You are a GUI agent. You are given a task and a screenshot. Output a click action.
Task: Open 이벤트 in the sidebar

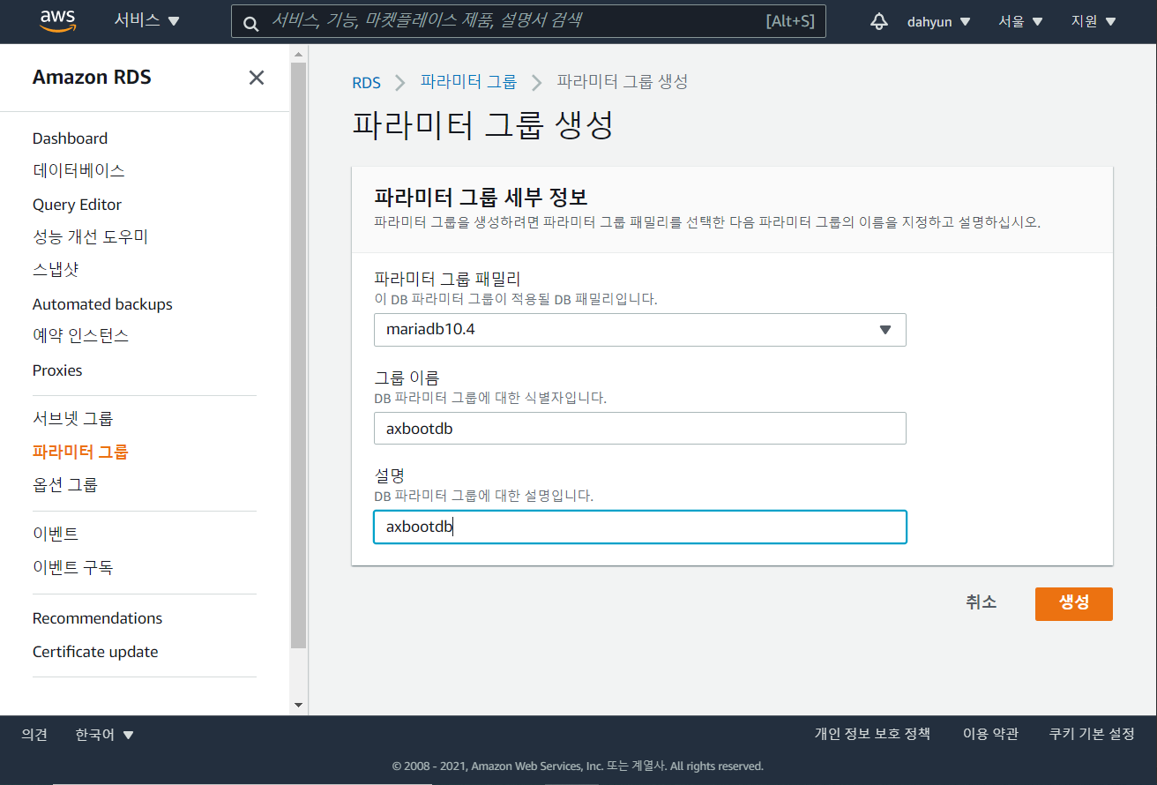[x=56, y=534]
